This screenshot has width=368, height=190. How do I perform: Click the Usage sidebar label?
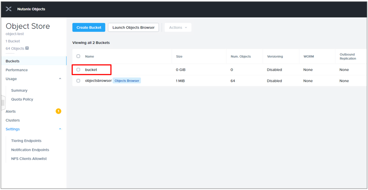[11, 79]
